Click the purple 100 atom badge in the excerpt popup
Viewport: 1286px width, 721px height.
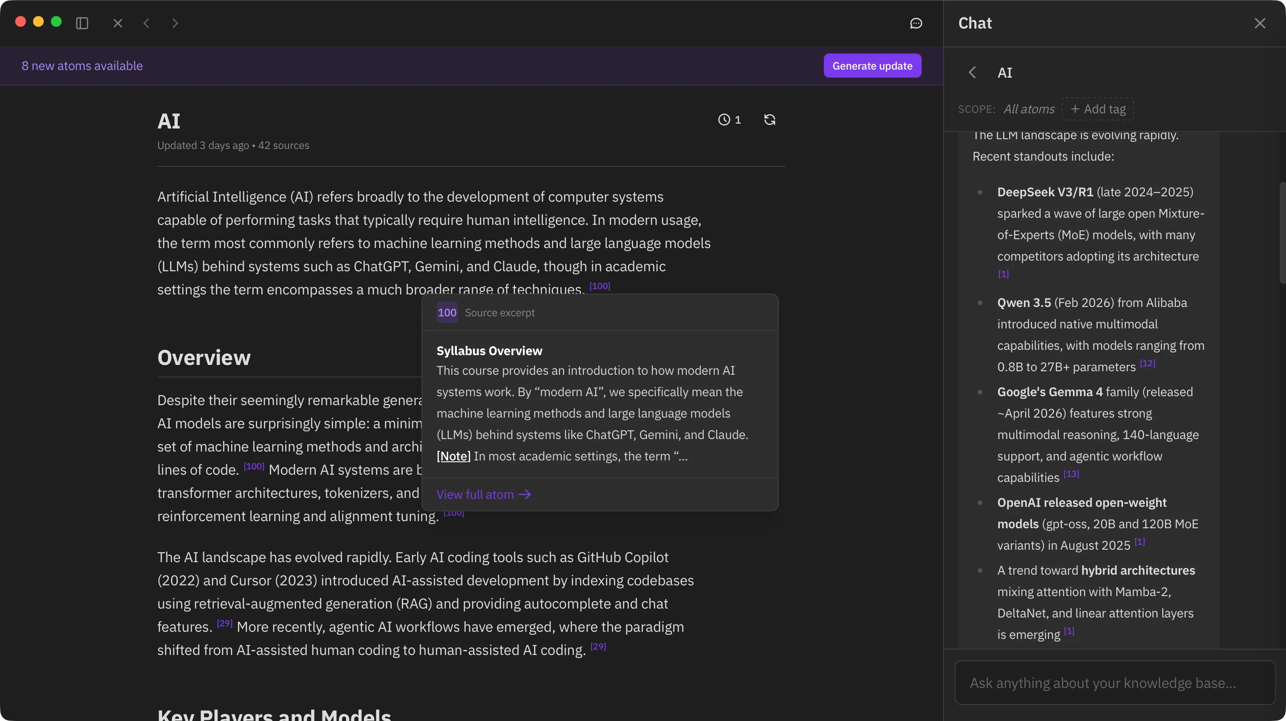447,313
